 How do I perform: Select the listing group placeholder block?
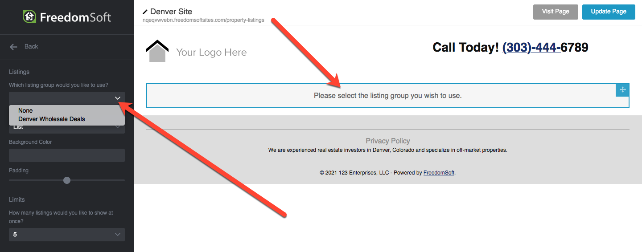pos(387,96)
